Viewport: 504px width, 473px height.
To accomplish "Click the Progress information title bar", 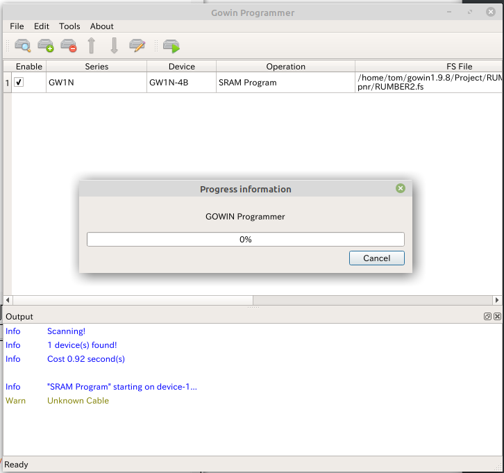I will coord(246,189).
